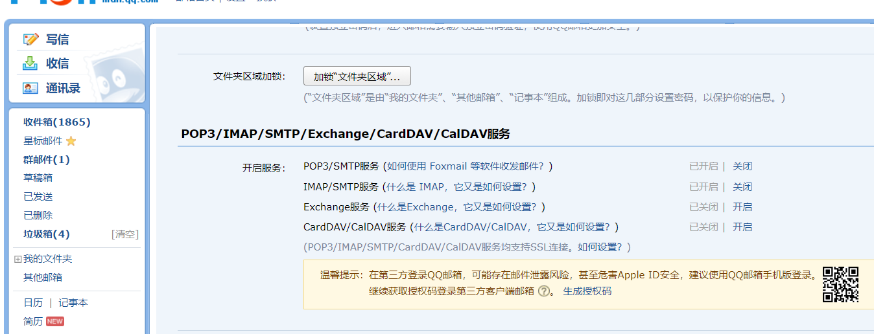Open 什么是Exchange help link
Screen dimensions: 874x334
tap(457, 207)
